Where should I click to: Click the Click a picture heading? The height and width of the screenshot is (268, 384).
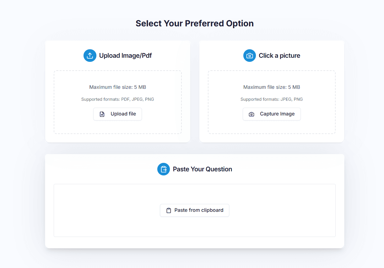point(279,56)
